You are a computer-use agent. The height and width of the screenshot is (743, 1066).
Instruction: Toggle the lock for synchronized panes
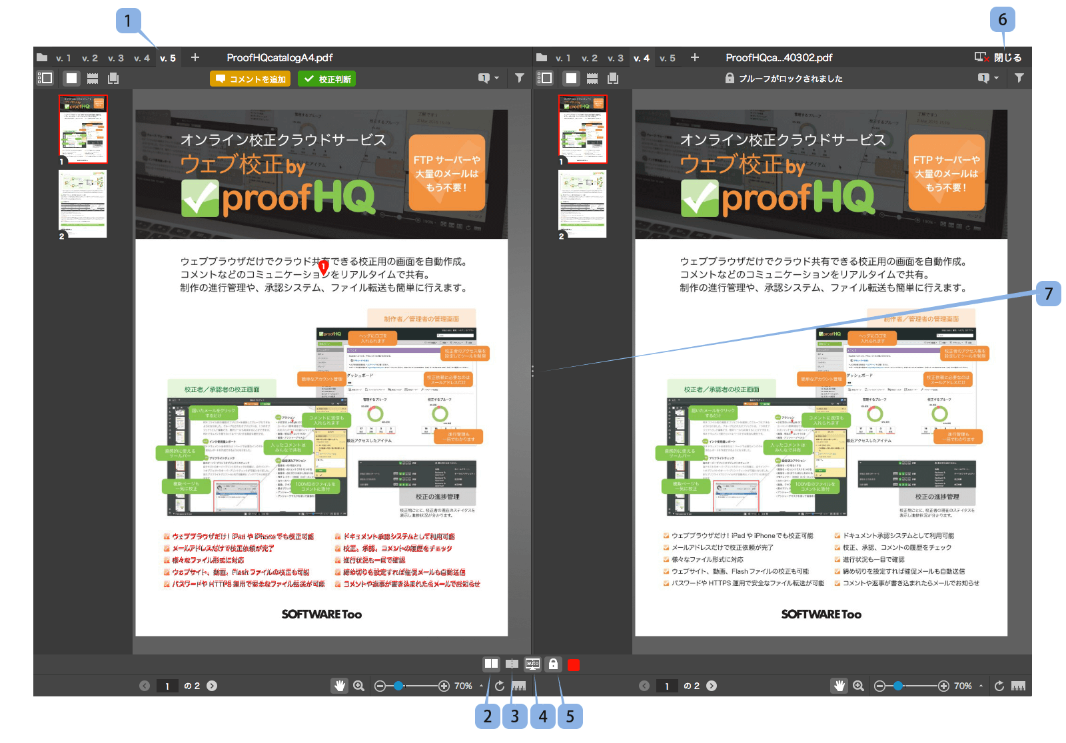(x=553, y=664)
